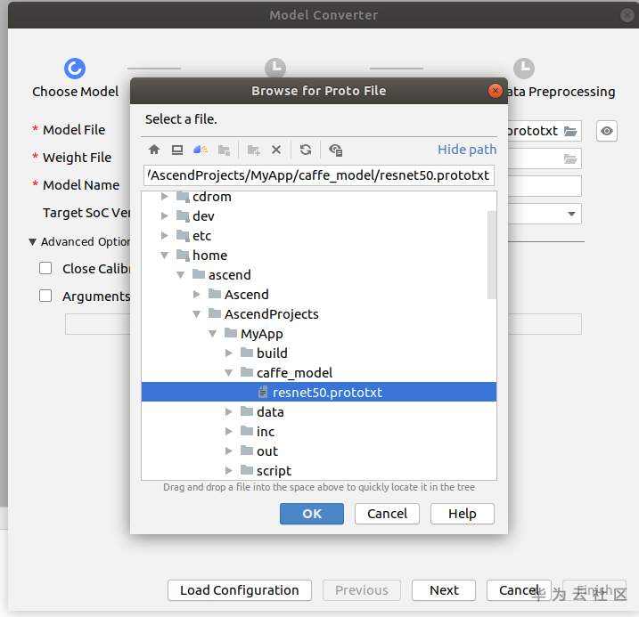
Task: Toggle show hidden files and directories icon
Action: tap(335, 150)
